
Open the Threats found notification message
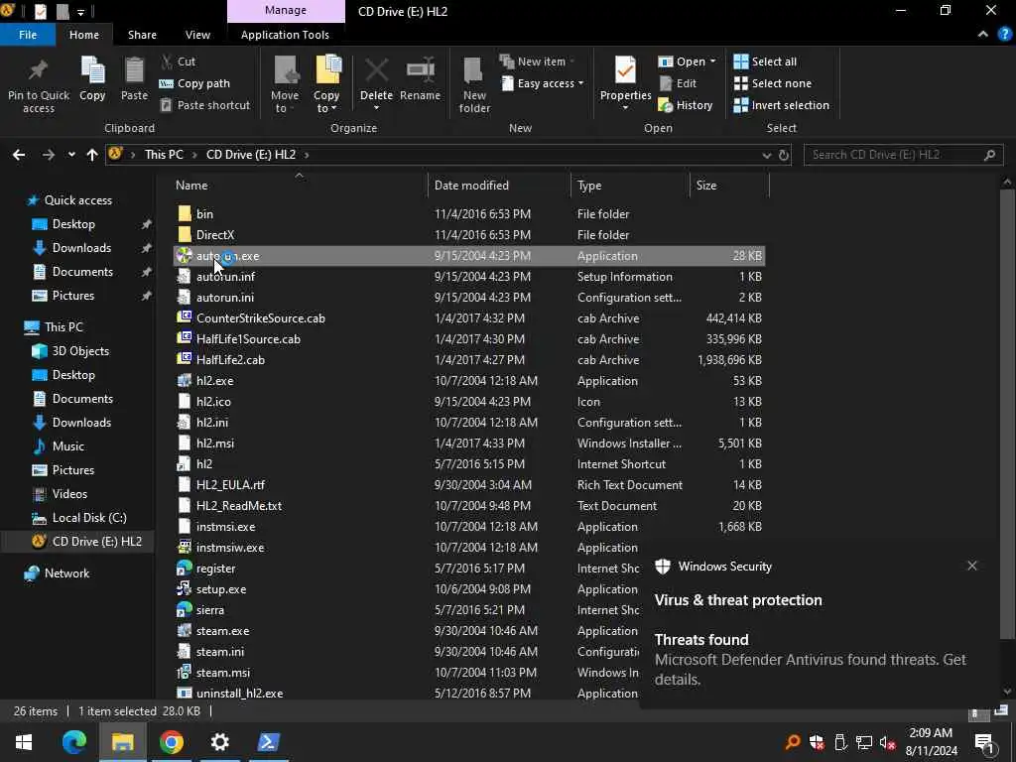[810, 660]
